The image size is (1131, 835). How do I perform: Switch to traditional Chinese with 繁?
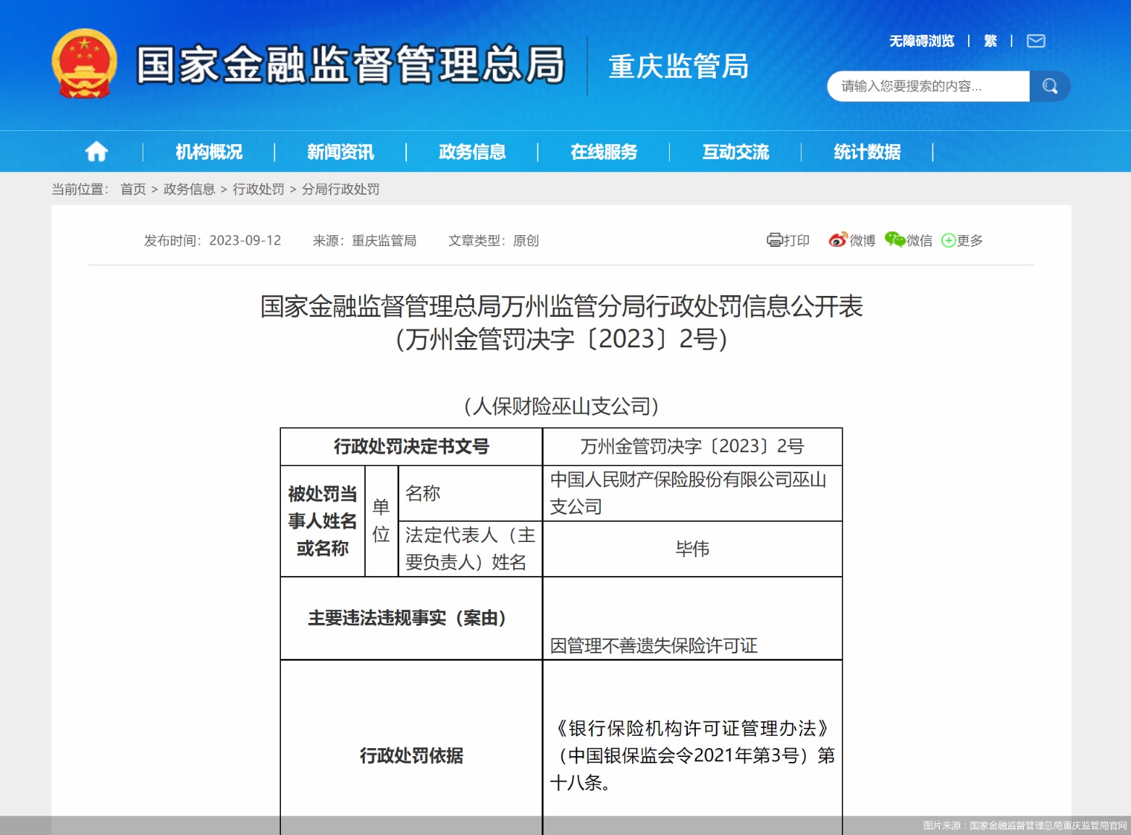[991, 41]
